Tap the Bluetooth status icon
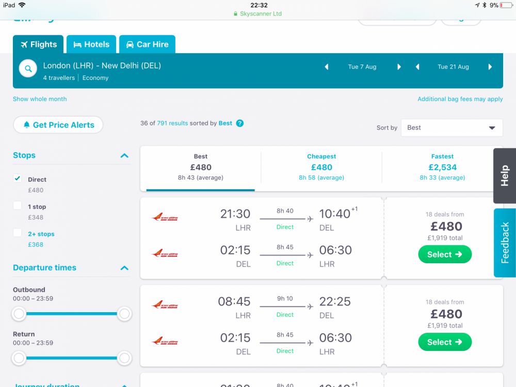The height and width of the screenshot is (387, 516). point(485,5)
